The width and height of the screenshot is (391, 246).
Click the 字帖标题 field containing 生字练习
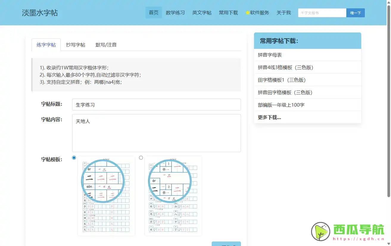coord(156,105)
